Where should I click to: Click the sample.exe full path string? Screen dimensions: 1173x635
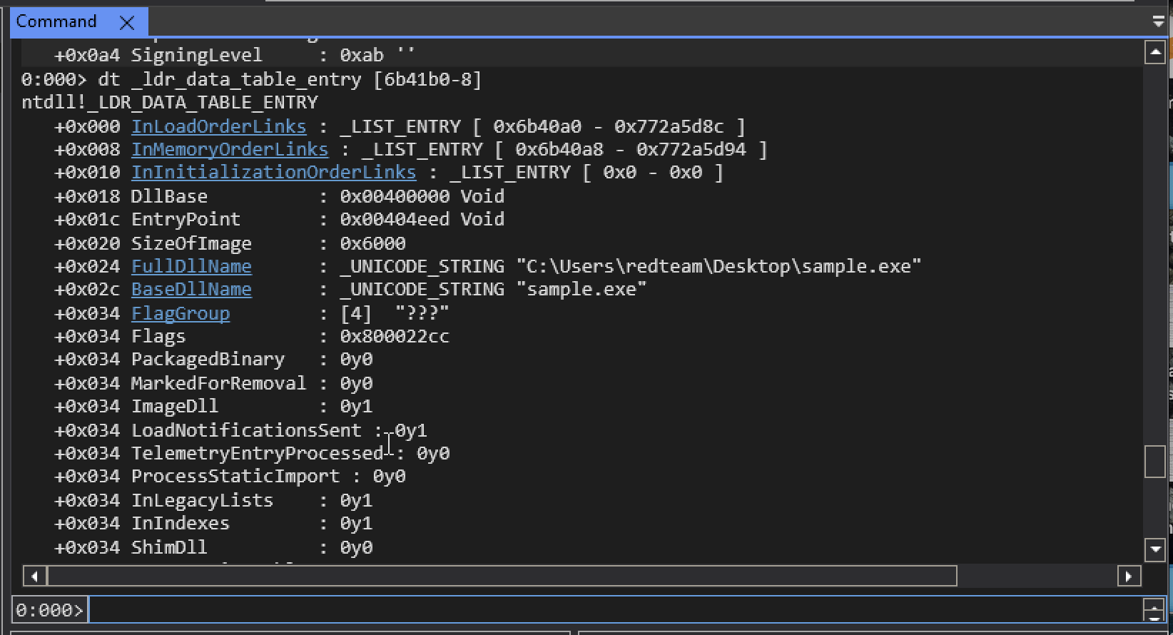(718, 266)
